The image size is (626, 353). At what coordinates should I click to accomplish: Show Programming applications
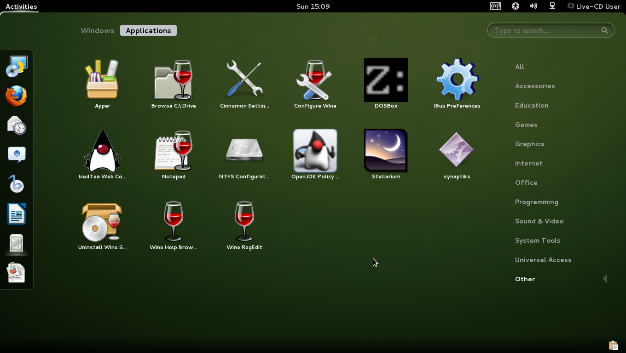point(537,202)
